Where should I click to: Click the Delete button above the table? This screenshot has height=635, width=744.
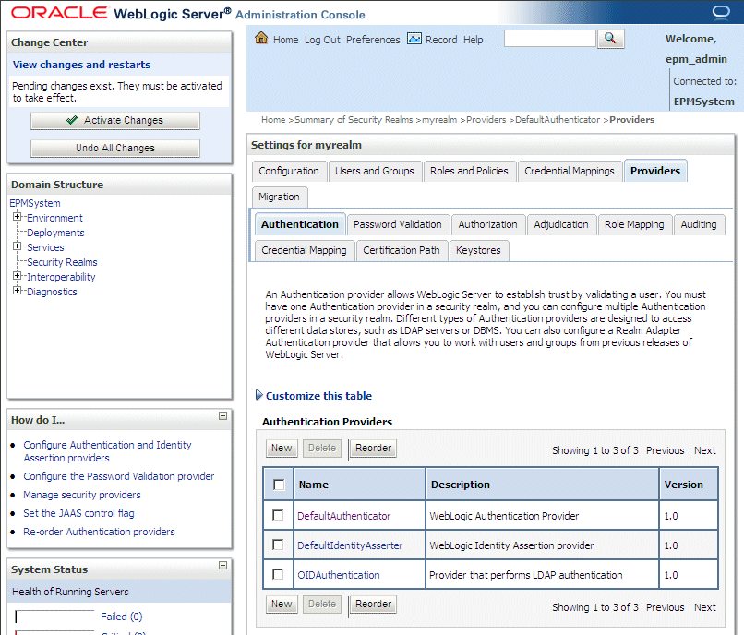pyautogui.click(x=322, y=448)
